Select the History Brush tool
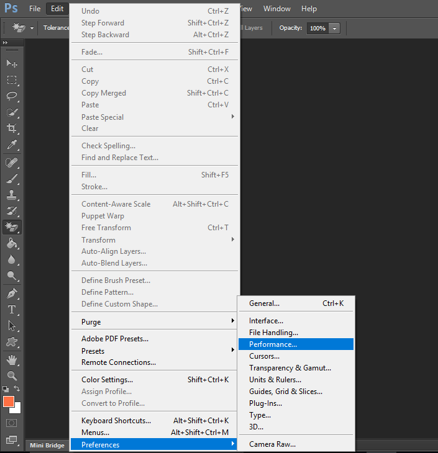Viewport: 438px width, 453px height. (12, 211)
